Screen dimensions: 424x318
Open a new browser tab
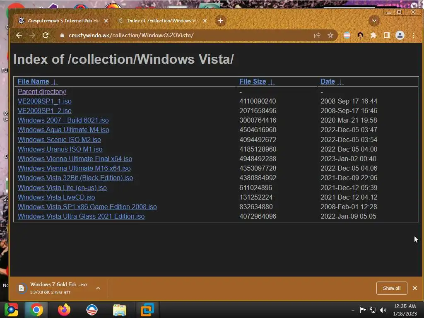[x=221, y=21]
